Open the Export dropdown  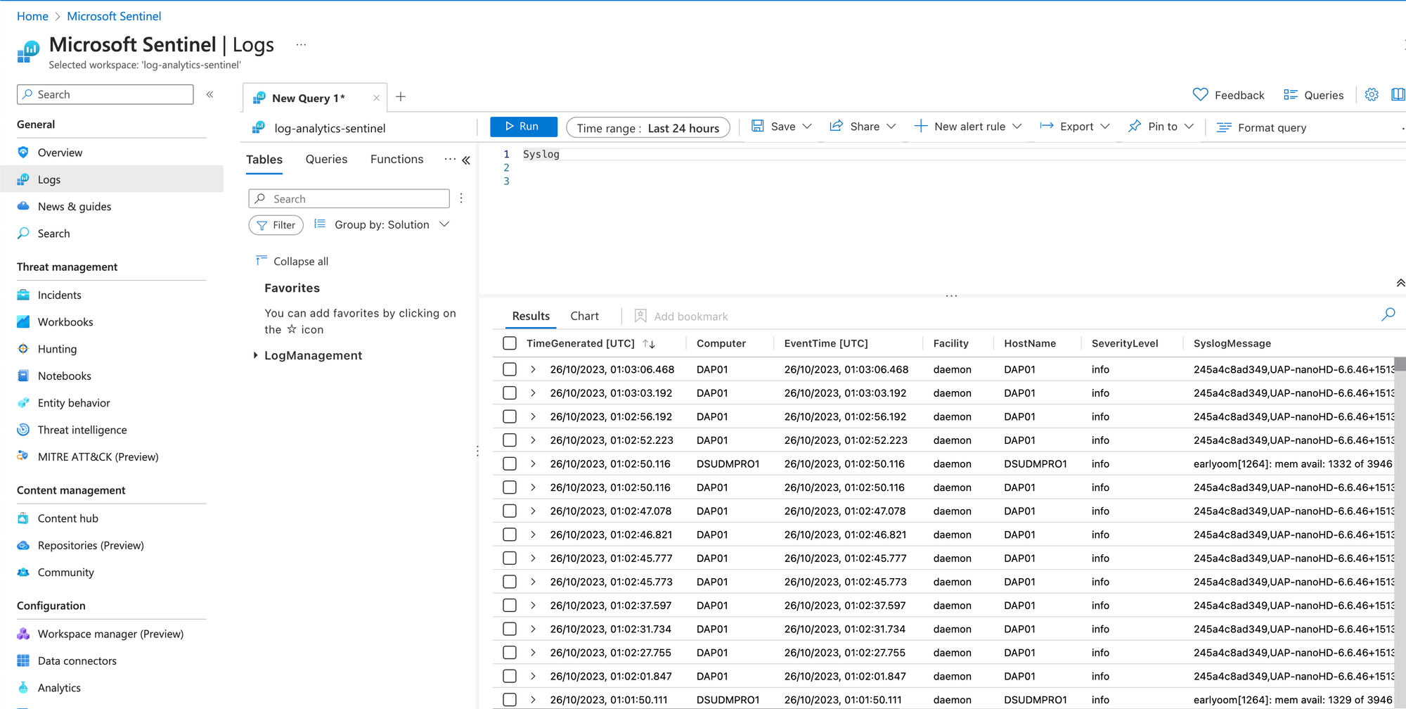pos(1075,127)
